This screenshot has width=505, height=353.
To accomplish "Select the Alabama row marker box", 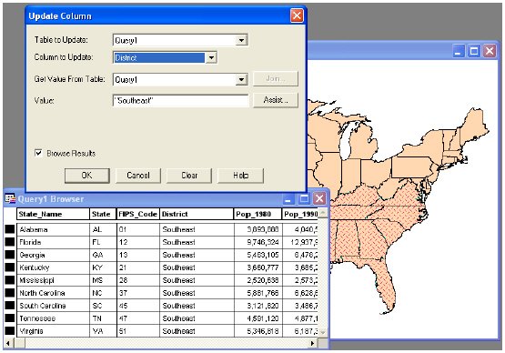I will 10,229.
